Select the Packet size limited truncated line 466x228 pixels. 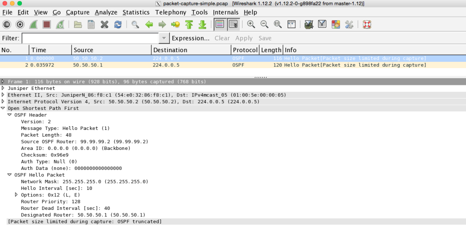pyautogui.click(x=85, y=222)
